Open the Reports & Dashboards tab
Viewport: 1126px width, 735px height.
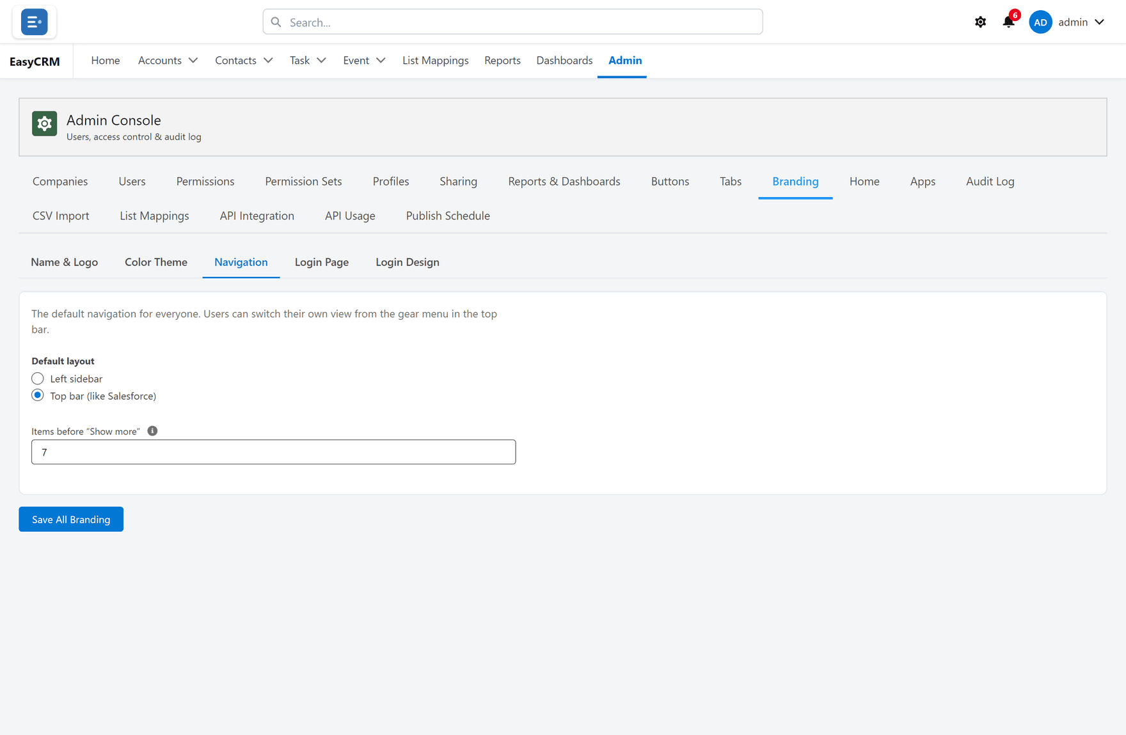pos(564,182)
